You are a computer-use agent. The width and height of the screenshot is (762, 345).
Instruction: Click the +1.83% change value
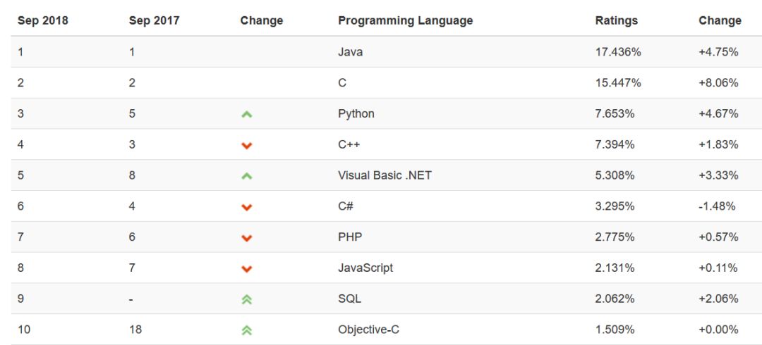(718, 144)
